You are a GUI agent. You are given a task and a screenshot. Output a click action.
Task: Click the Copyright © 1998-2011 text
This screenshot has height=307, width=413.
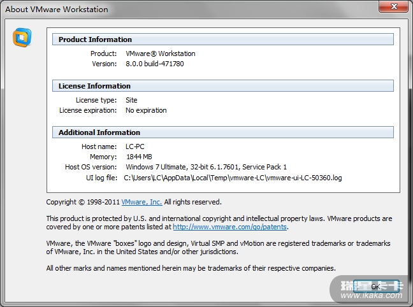(83, 202)
